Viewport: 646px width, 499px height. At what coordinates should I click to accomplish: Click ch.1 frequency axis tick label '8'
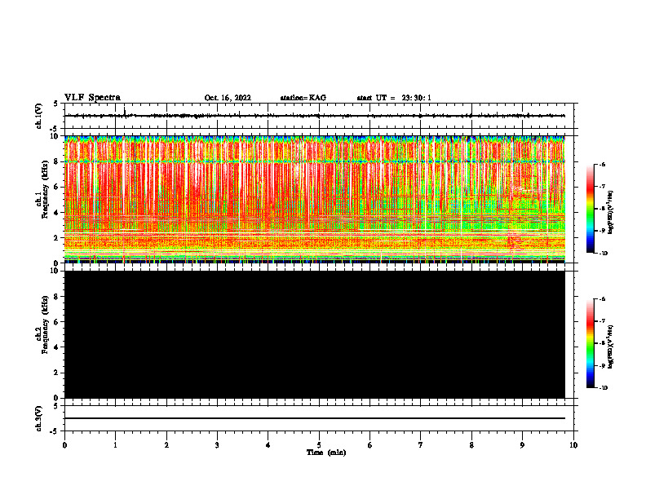point(57,161)
